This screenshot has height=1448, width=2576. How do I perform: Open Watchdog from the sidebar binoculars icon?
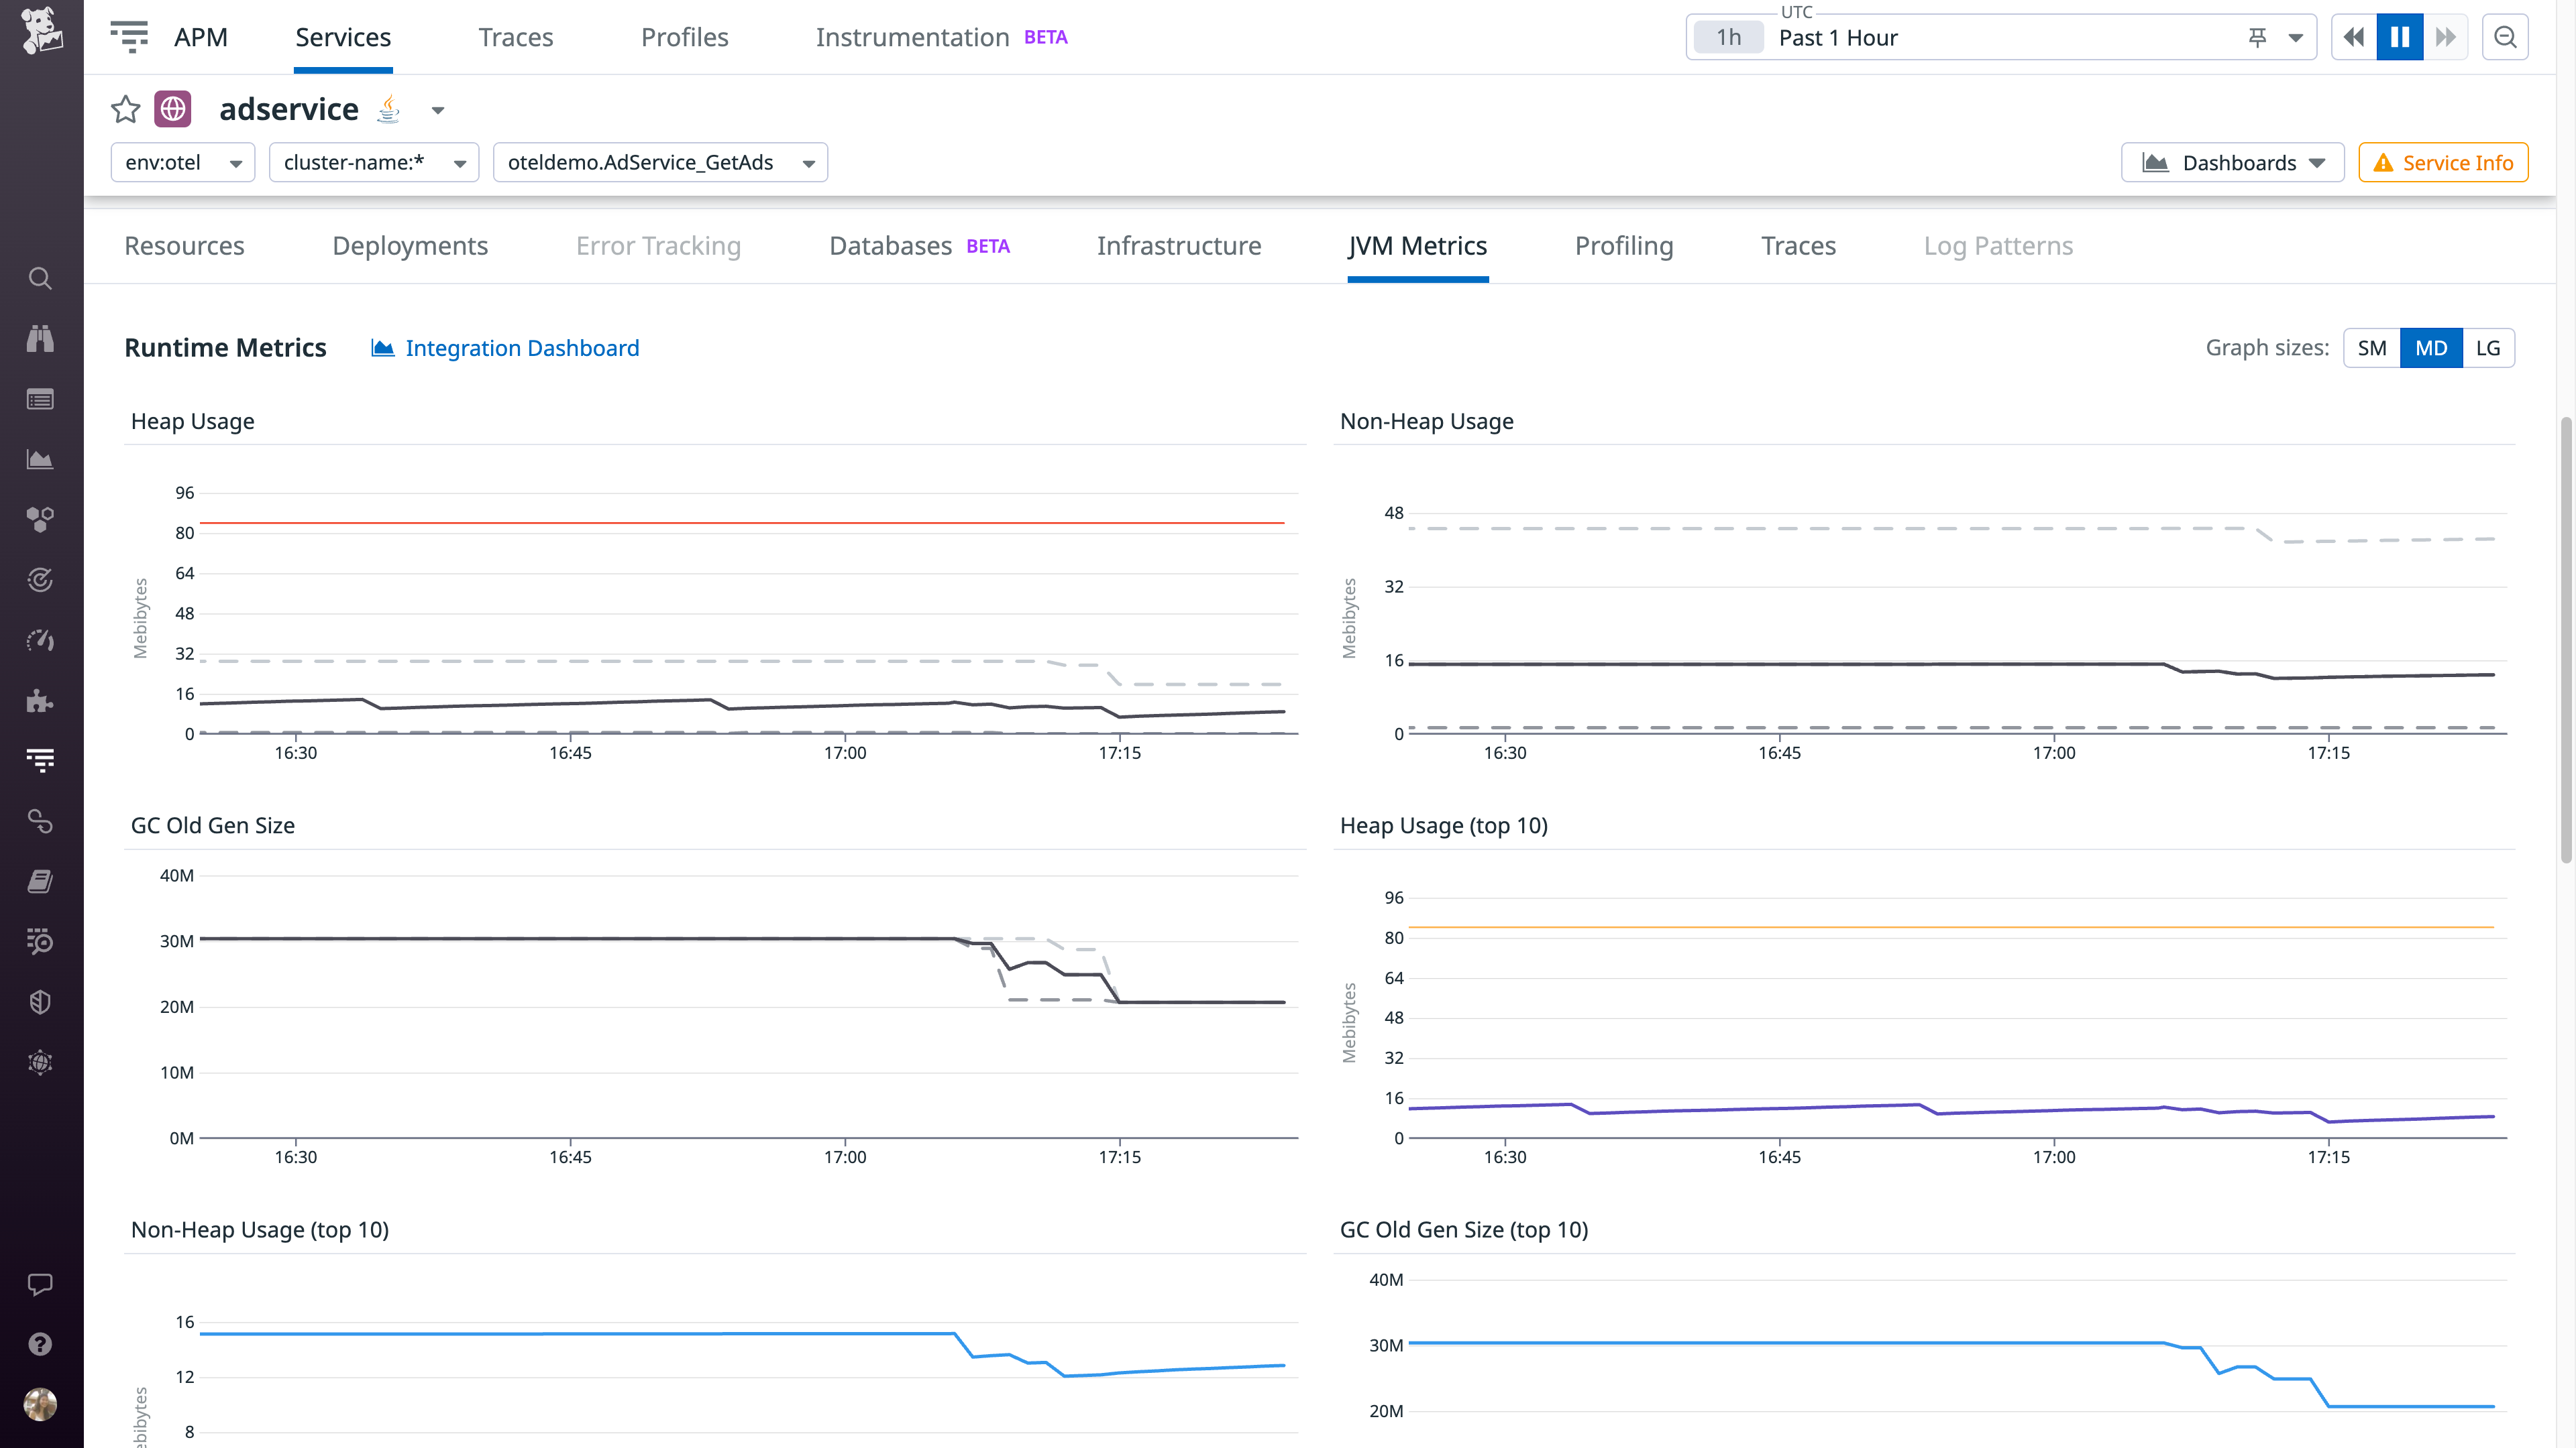point(40,339)
